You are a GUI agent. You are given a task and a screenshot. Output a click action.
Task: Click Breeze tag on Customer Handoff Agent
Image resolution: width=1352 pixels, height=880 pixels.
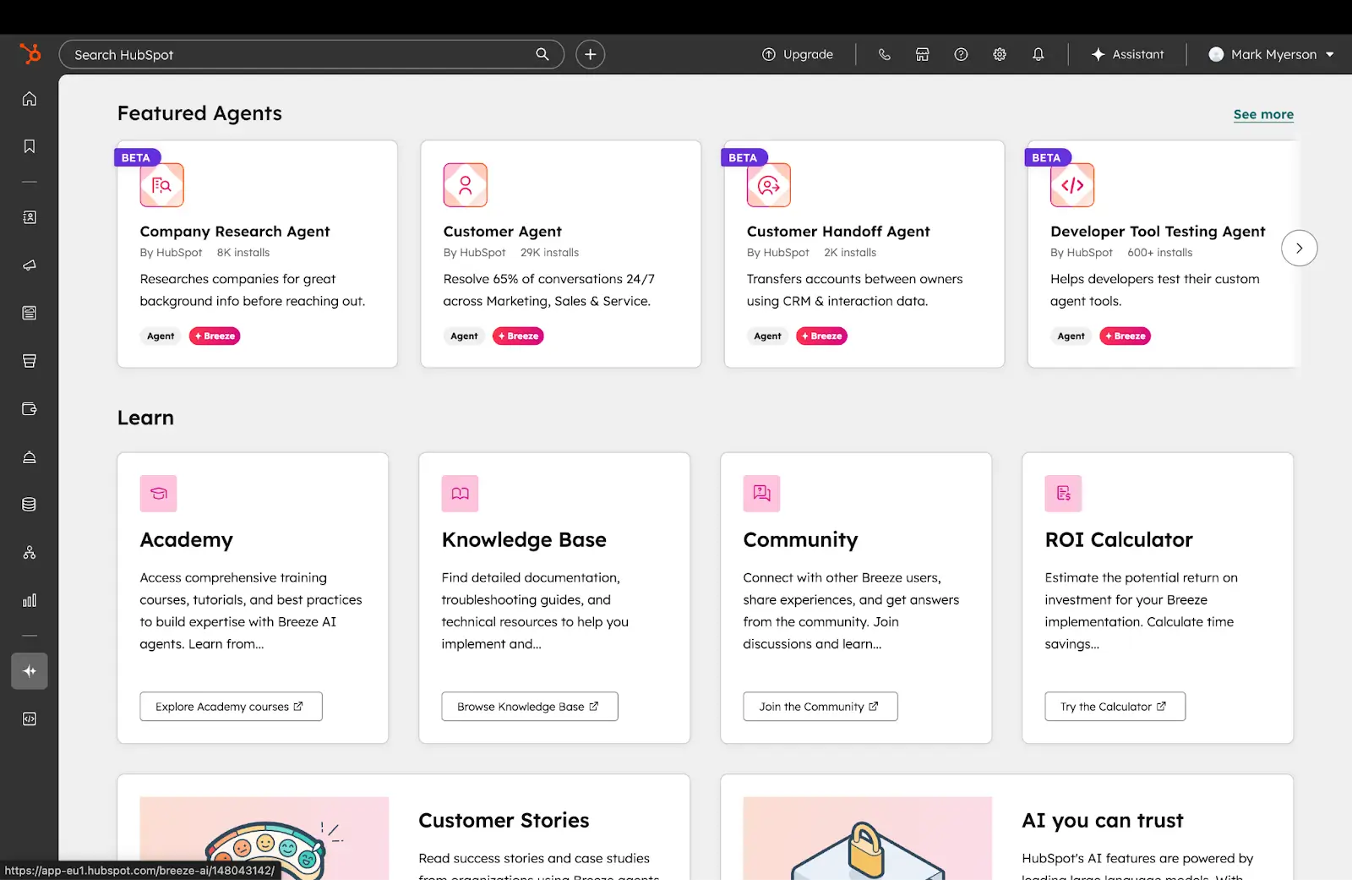click(x=822, y=336)
